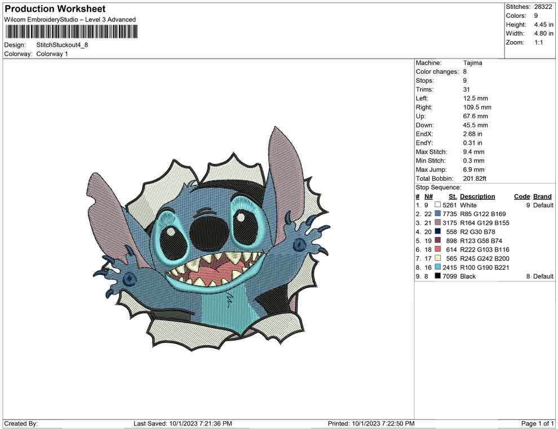Screen dimensions: 558x429
Task: Click the EndX value '2.68 in'
Action: (472, 134)
